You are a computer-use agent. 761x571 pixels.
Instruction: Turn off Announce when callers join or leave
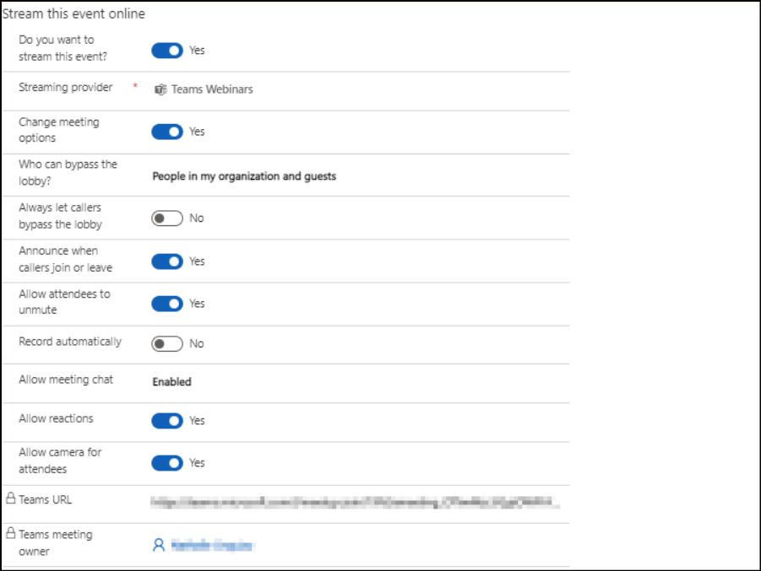(166, 261)
